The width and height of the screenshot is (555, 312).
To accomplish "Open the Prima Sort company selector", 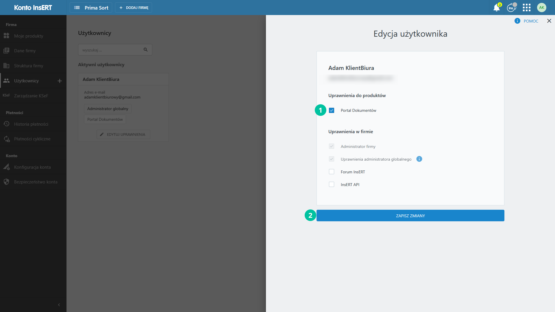I will [x=91, y=8].
